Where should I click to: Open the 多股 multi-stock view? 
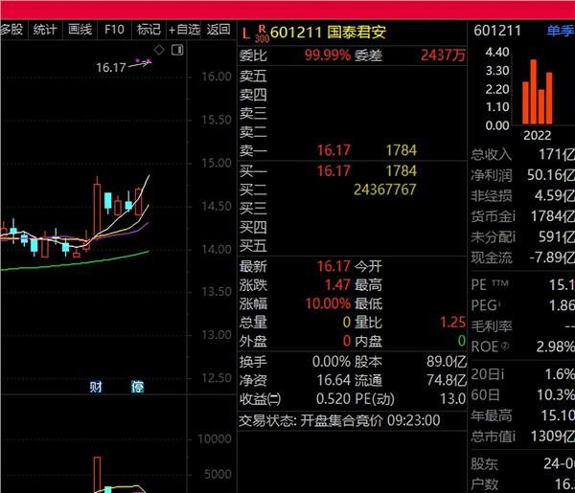[12, 30]
